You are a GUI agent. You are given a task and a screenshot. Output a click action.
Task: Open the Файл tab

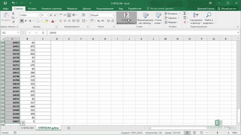coord(6,9)
